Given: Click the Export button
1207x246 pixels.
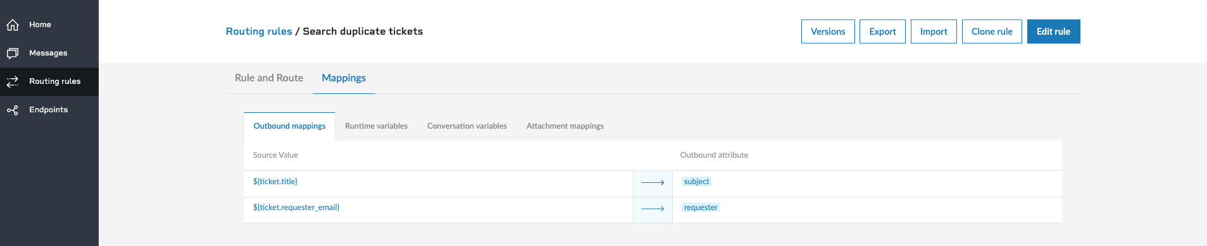Looking at the screenshot, I should coord(882,32).
